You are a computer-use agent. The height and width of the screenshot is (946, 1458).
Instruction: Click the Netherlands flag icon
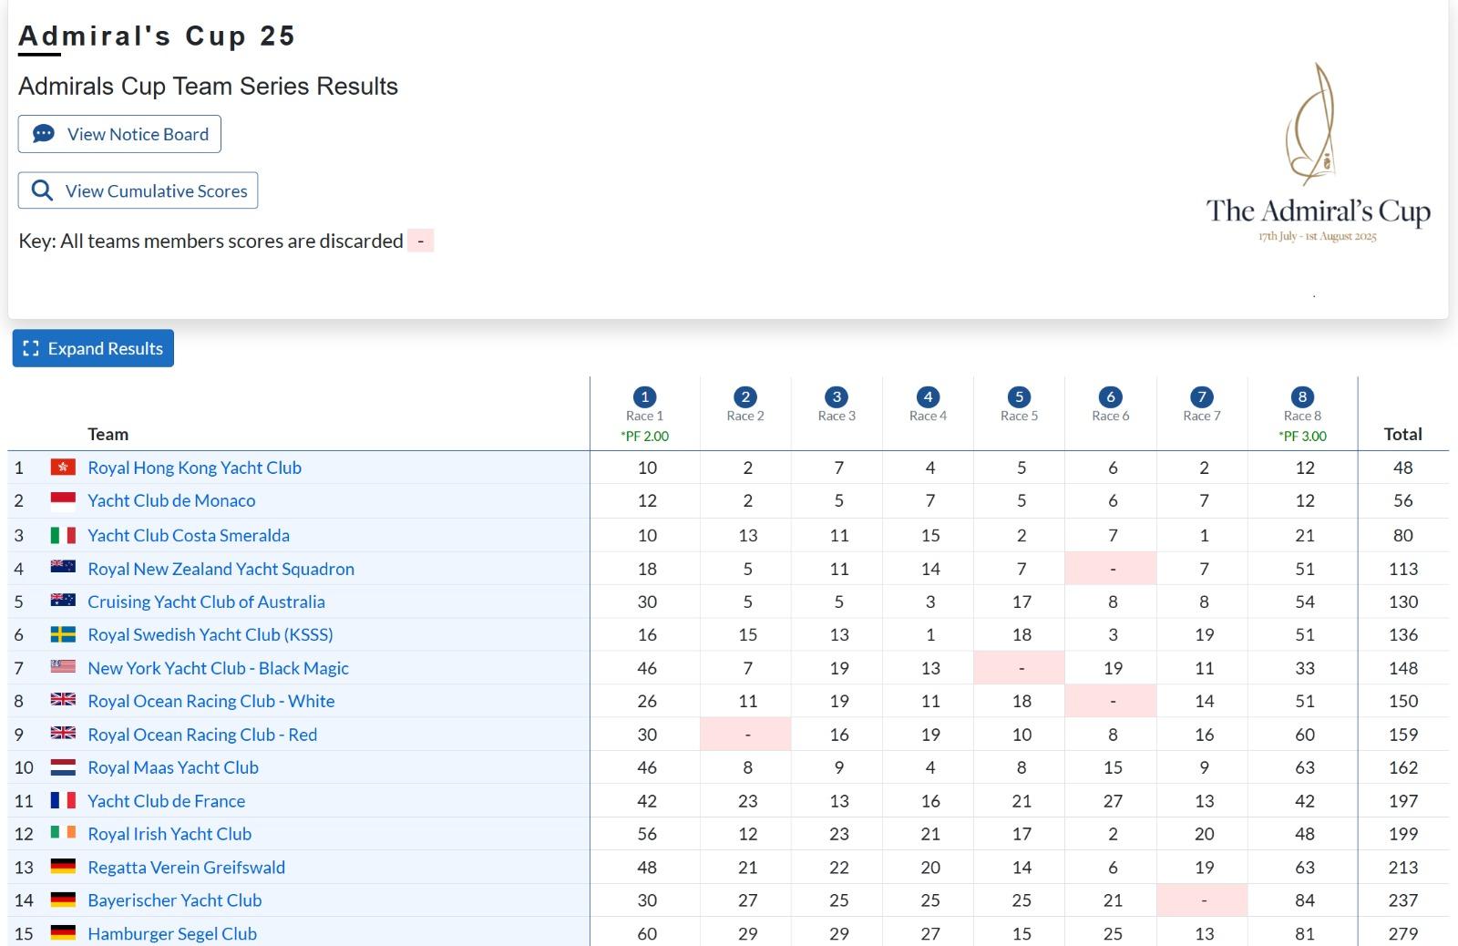click(x=63, y=767)
